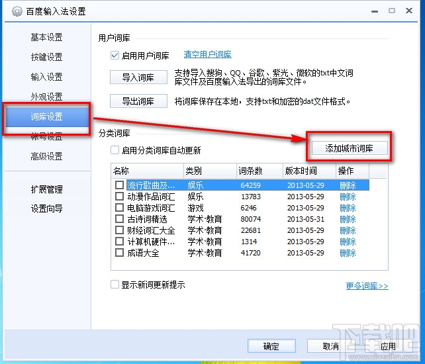Open 帐号设置 section
The height and width of the screenshot is (364, 425).
click(x=46, y=136)
